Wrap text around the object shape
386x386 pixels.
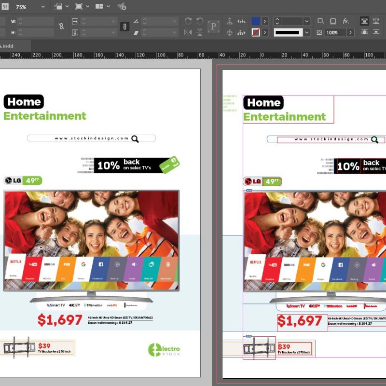pos(364,32)
